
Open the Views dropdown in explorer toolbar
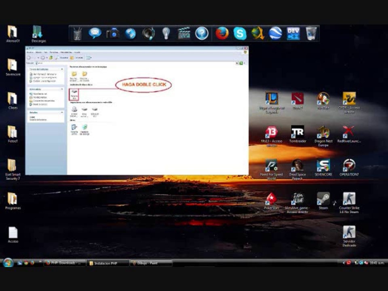89,58
